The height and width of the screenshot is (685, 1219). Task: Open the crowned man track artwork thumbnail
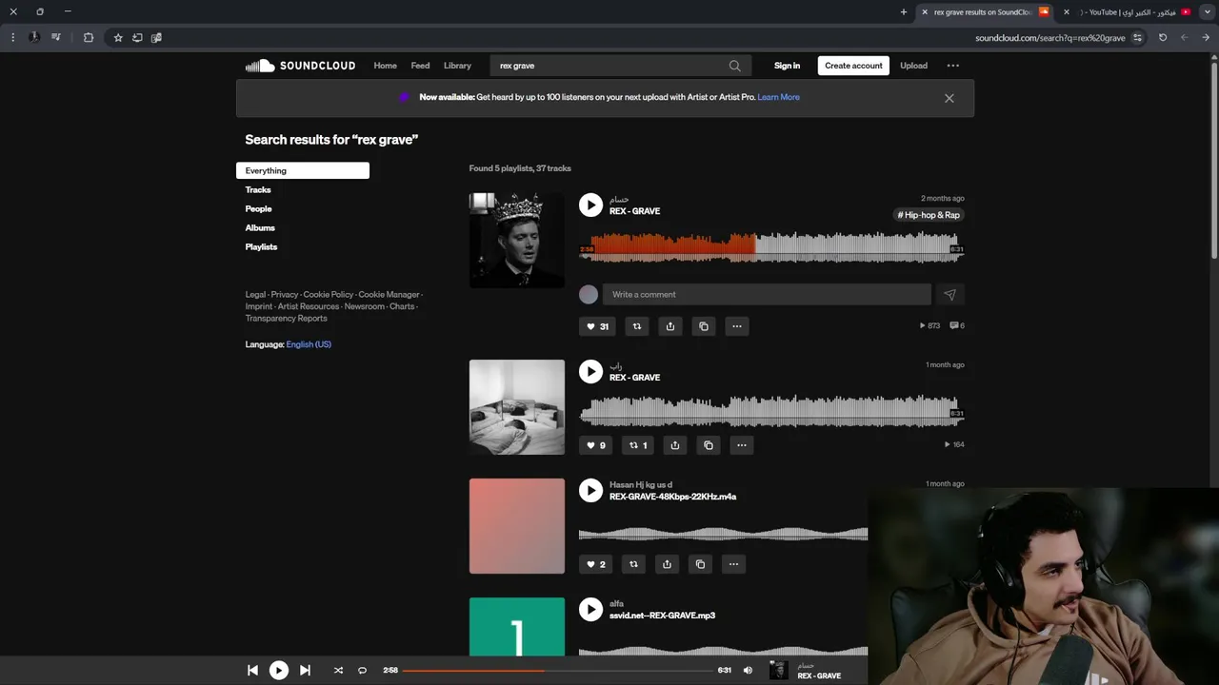(x=516, y=241)
